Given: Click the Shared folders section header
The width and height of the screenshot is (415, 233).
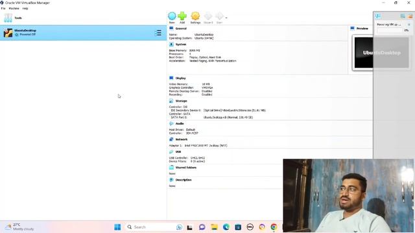Looking at the screenshot, I should [x=186, y=168].
